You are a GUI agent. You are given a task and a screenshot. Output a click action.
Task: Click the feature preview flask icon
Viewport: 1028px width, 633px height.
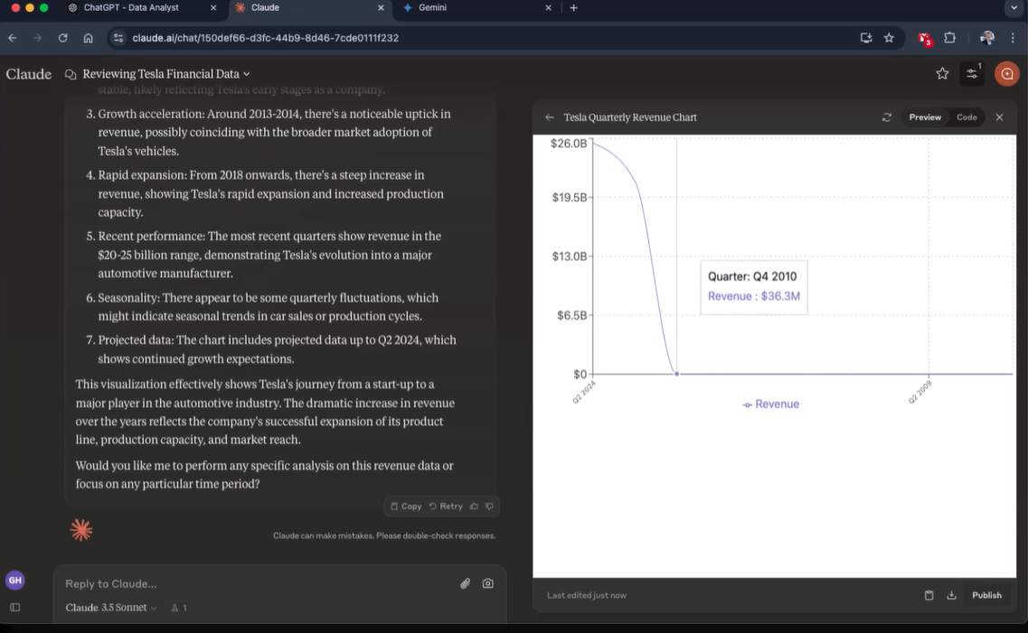(179, 608)
